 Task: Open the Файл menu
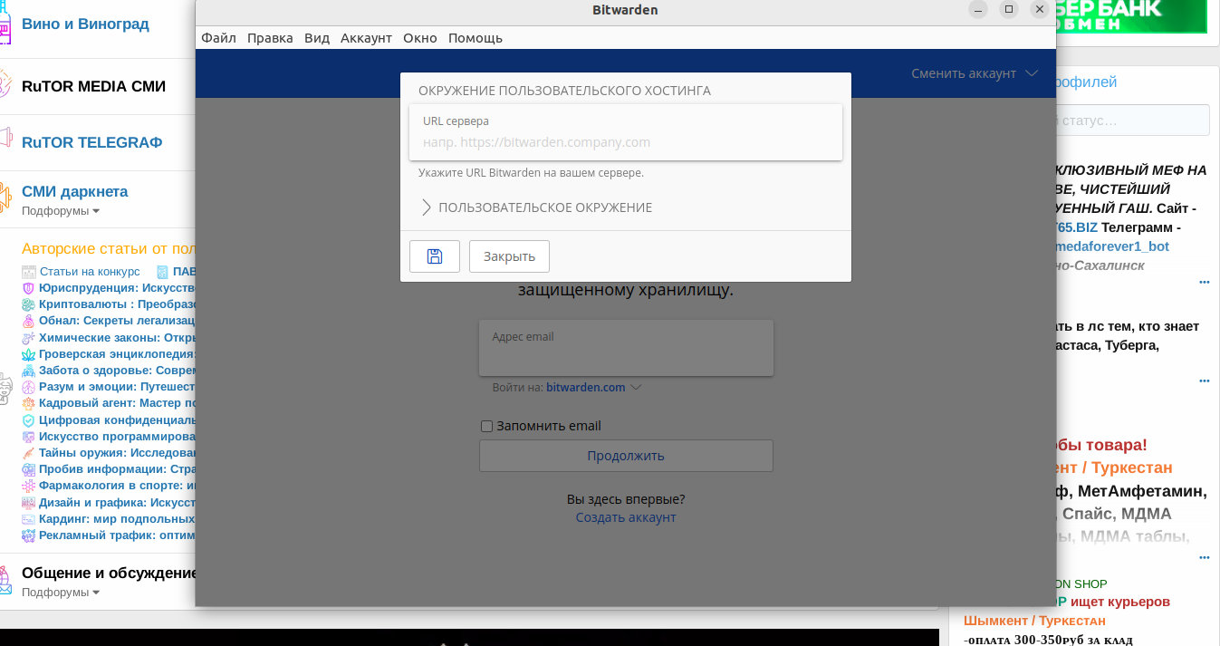point(218,38)
